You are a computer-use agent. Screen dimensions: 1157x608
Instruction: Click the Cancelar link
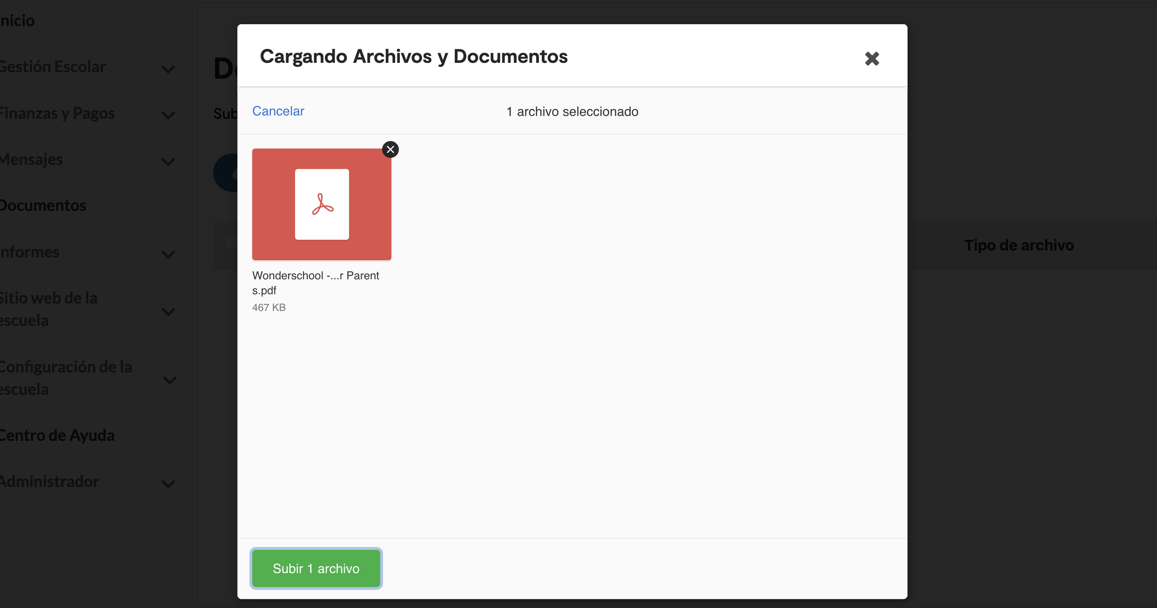click(x=278, y=111)
